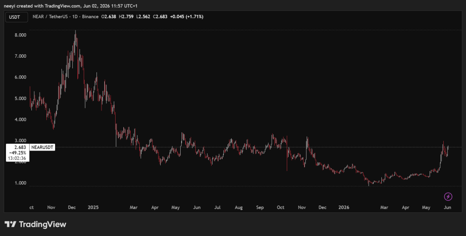Screen dimensions: 466x236
Task: Click the 3.000 price axis label
Action: point(20,141)
